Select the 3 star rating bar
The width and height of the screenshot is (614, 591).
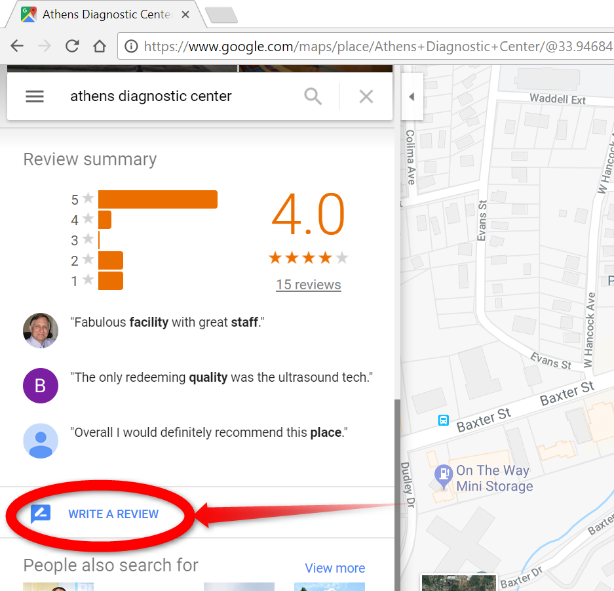click(99, 240)
